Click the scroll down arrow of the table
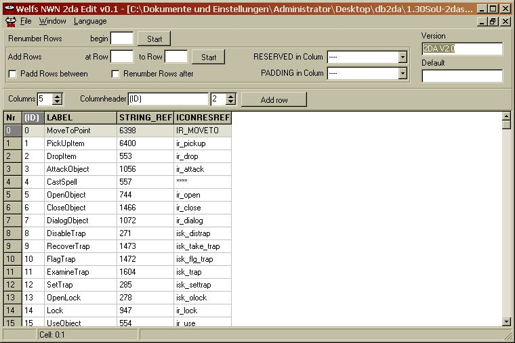515x343 pixels. click(506, 322)
